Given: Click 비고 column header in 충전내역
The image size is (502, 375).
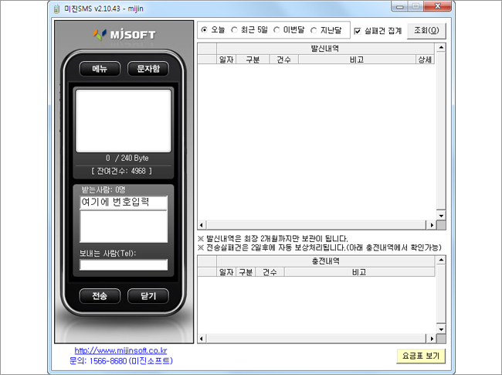Looking at the screenshot, I should 359,272.
